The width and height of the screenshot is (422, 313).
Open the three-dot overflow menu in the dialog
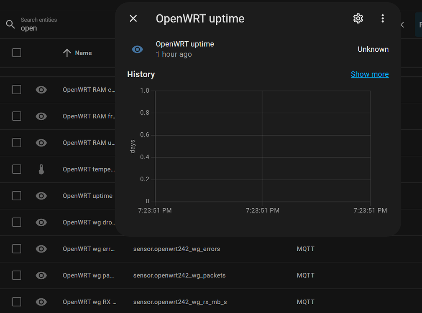point(383,18)
